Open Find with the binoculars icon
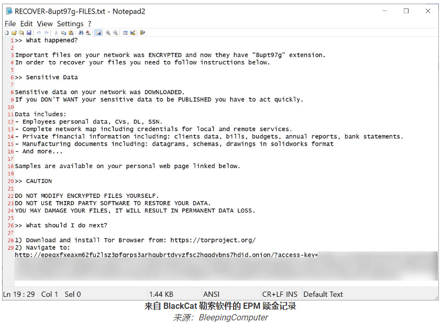Viewport: 441px width, 323px height. click(x=81, y=33)
